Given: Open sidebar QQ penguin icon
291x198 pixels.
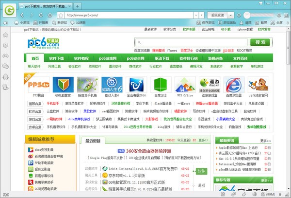Looking at the screenshot, I should pyautogui.click(x=5, y=76).
